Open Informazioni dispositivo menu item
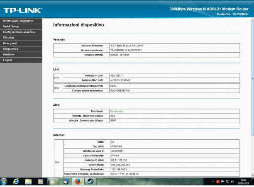 coord(21,21)
